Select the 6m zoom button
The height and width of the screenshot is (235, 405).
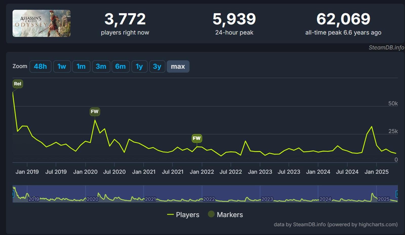(120, 67)
